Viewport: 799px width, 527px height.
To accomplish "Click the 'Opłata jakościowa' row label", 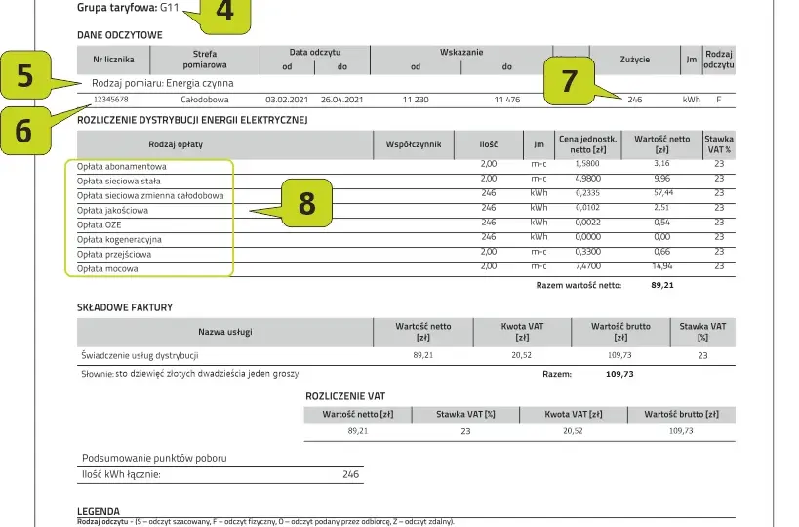I will 112,211.
